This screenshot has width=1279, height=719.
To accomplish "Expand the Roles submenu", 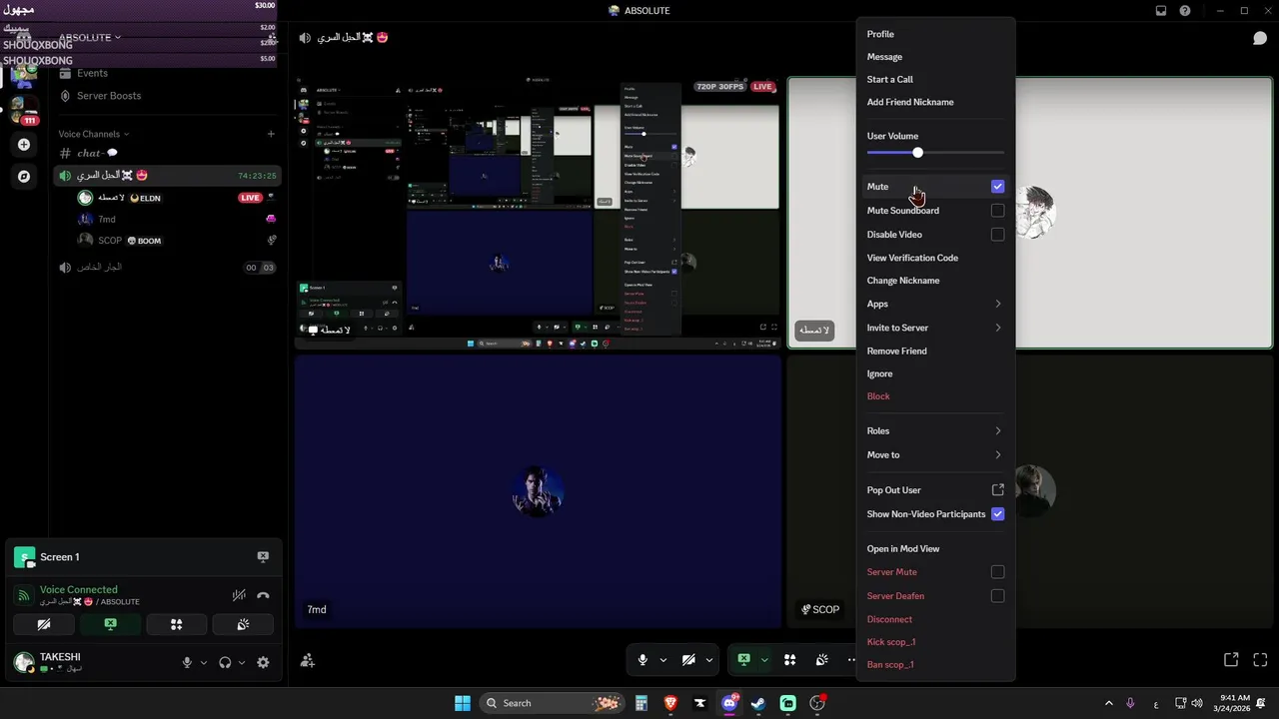I will 935,431.
